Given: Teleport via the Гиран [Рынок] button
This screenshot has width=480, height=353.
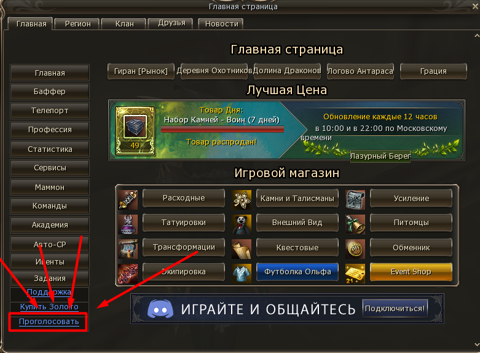Looking at the screenshot, I should 141,71.
